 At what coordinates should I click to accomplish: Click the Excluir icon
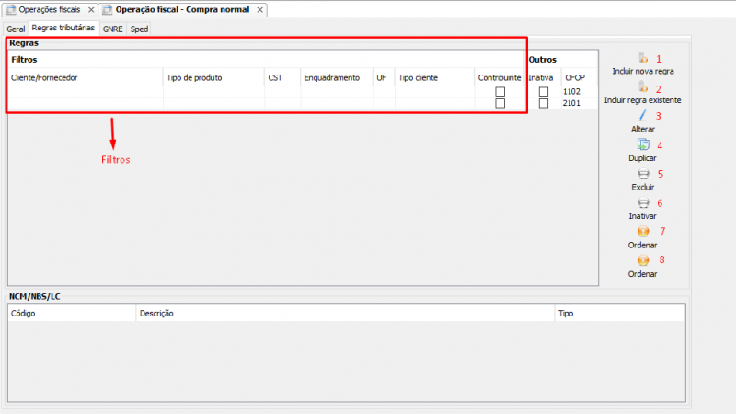[x=643, y=174]
